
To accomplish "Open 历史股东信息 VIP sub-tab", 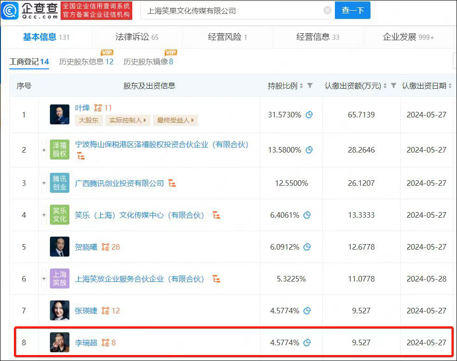I will (x=86, y=61).
